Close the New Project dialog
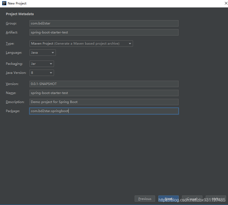Screen dimensions: 228x205 point(226,3)
